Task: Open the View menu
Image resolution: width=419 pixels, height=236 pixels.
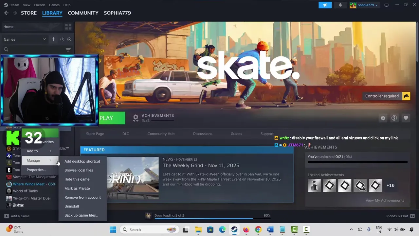Action: tap(27, 5)
